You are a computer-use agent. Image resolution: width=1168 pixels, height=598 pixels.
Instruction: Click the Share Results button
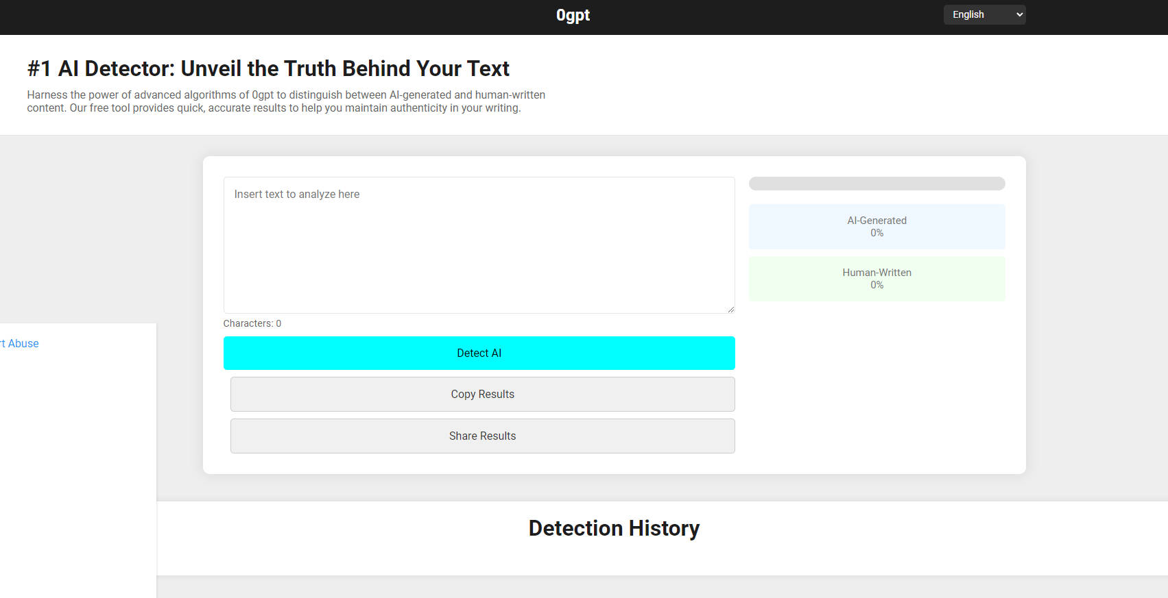[482, 436]
